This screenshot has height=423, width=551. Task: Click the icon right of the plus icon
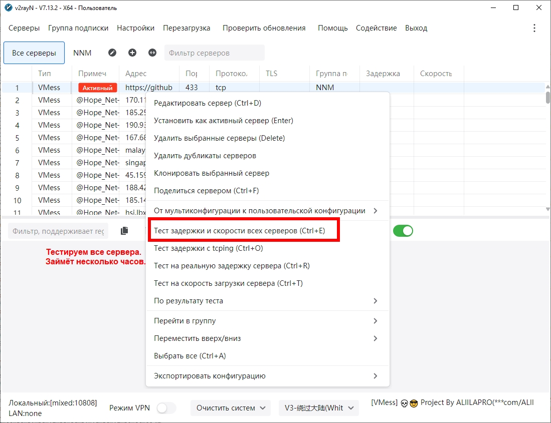point(152,53)
